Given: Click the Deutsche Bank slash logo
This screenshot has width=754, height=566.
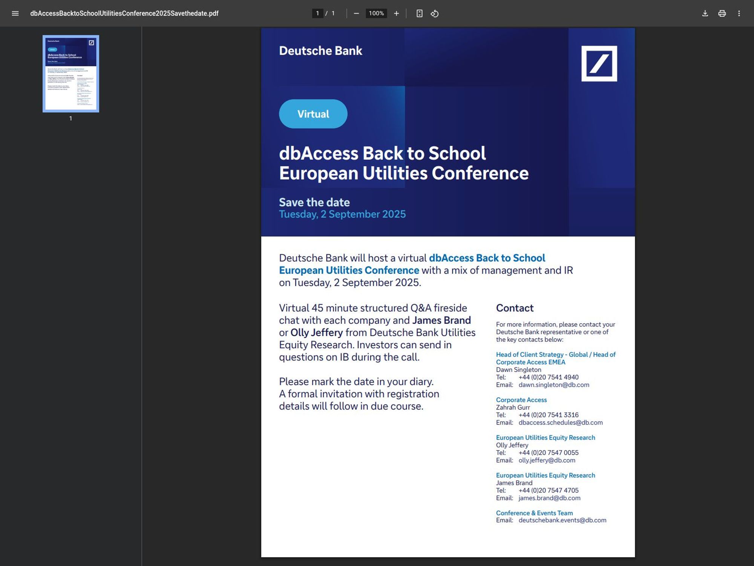Looking at the screenshot, I should (599, 64).
